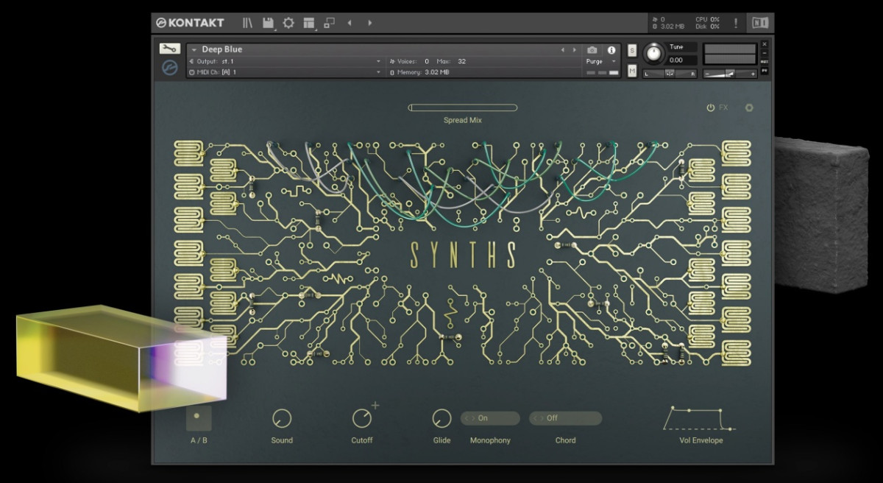
Task: Go to next instrument via header right arrow
Action: [x=369, y=23]
